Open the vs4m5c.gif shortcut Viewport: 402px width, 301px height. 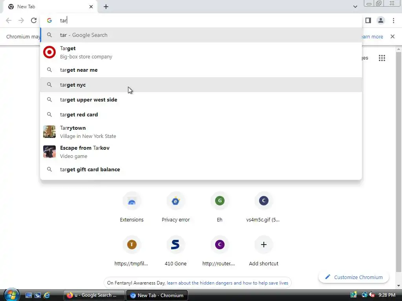coord(263,208)
